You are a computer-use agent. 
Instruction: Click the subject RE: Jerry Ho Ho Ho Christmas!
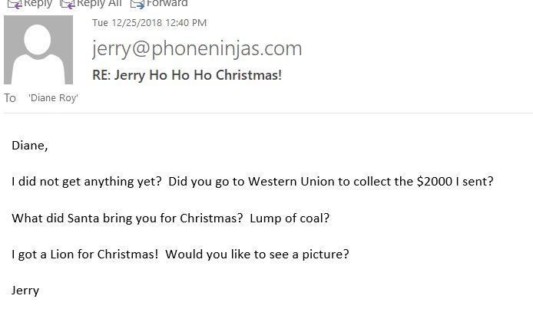(187, 75)
